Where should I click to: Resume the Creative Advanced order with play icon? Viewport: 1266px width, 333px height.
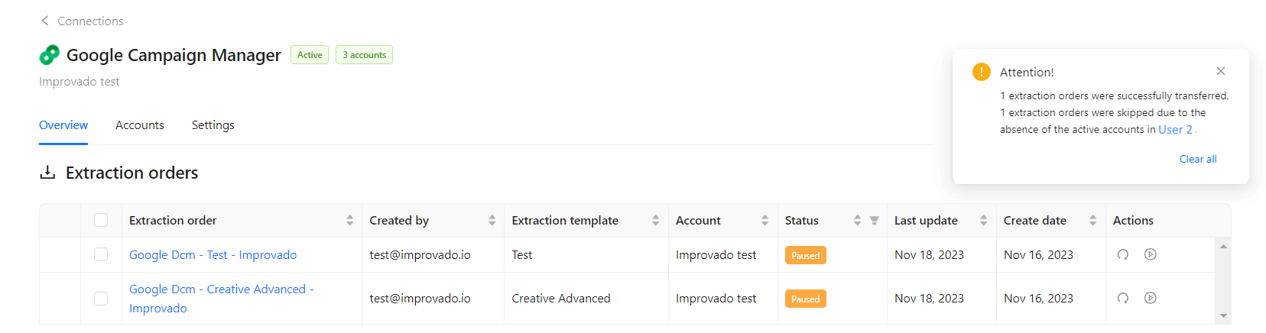coord(1151,298)
